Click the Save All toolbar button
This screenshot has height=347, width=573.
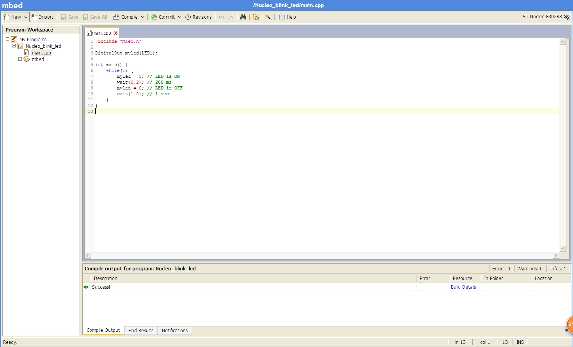(x=95, y=17)
